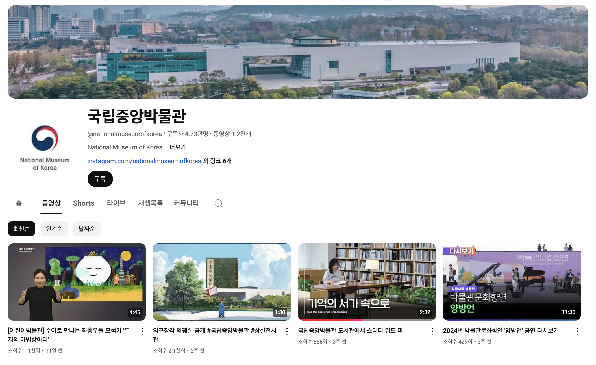Open the 커뮤니티 tab

click(x=186, y=203)
